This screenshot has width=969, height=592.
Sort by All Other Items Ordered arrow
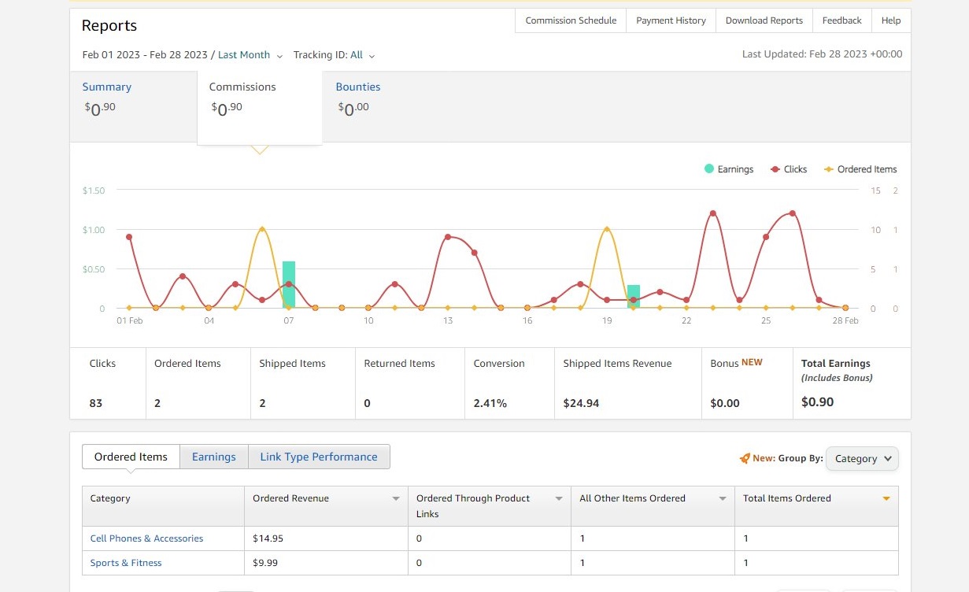click(x=722, y=499)
